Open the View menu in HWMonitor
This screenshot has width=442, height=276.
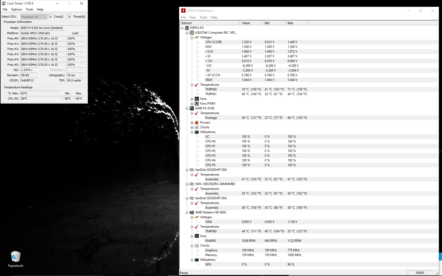[193, 17]
